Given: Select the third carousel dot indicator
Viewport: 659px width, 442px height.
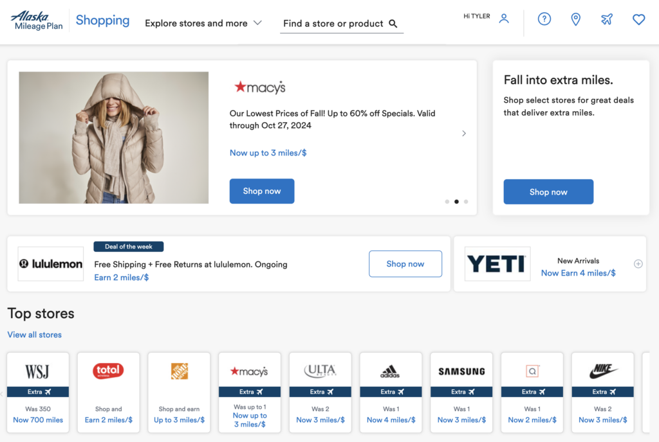Looking at the screenshot, I should (x=466, y=202).
